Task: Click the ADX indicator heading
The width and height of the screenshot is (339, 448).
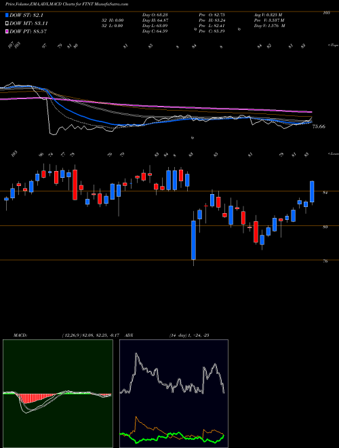Action: click(x=129, y=335)
